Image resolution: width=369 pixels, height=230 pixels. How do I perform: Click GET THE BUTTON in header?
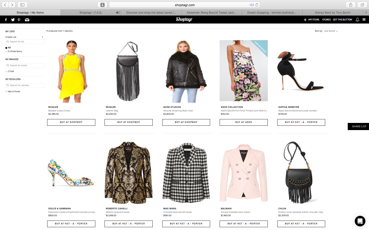tap(342, 20)
